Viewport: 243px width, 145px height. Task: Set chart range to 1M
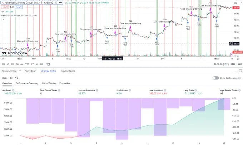tap(13, 64)
